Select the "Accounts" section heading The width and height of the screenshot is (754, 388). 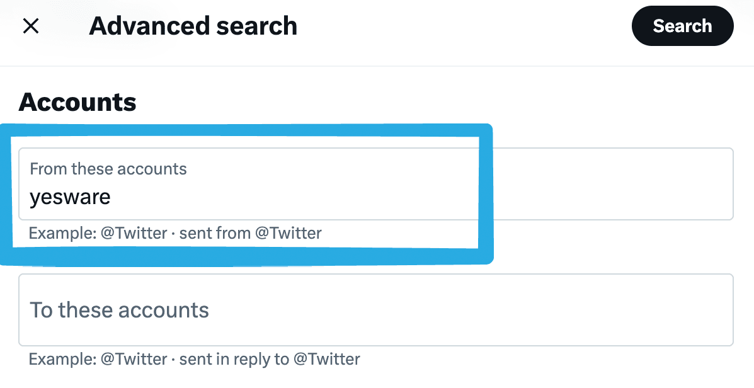click(77, 101)
